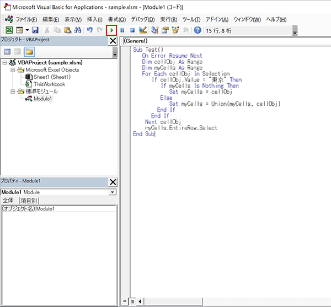Click the VBA icon left of the menu bar
Screen dimensions: 331x307
coord(9,19)
